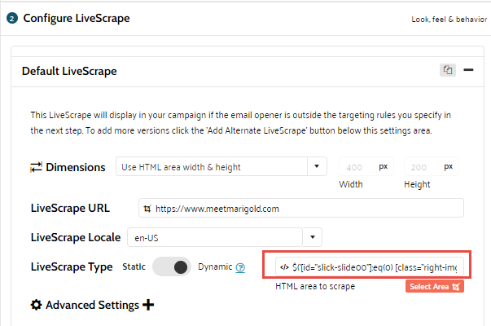Focus the LiveScrape URL text box
This screenshot has width=491, height=326.
(309, 209)
